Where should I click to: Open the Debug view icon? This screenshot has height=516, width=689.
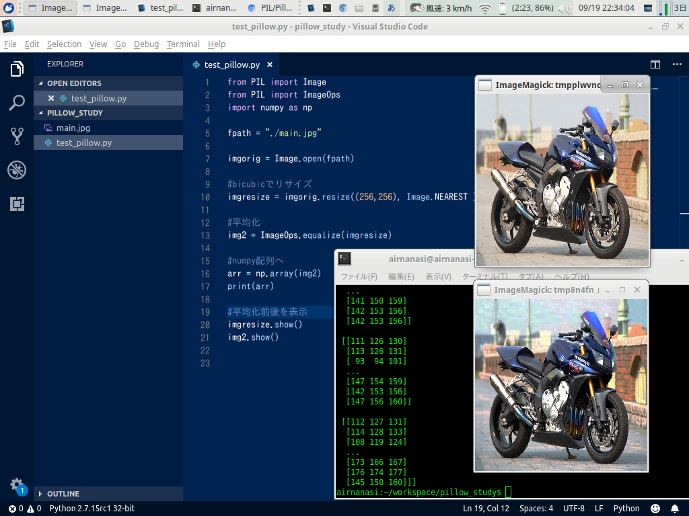pyautogui.click(x=16, y=169)
